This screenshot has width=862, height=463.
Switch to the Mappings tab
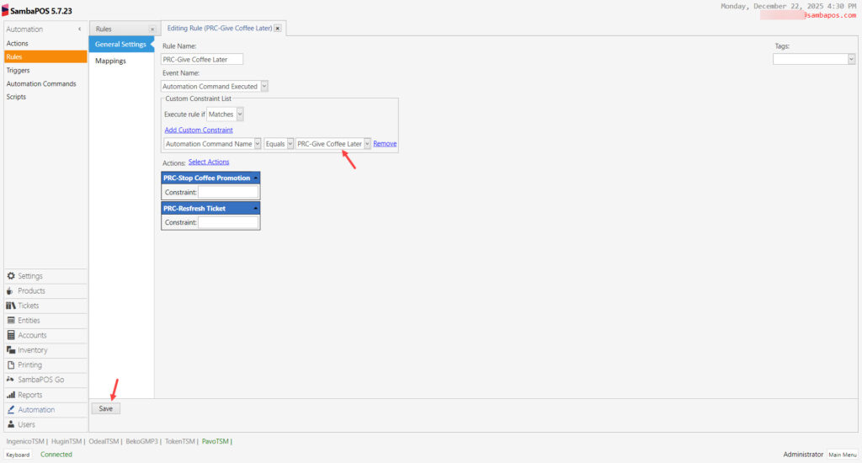(x=110, y=61)
